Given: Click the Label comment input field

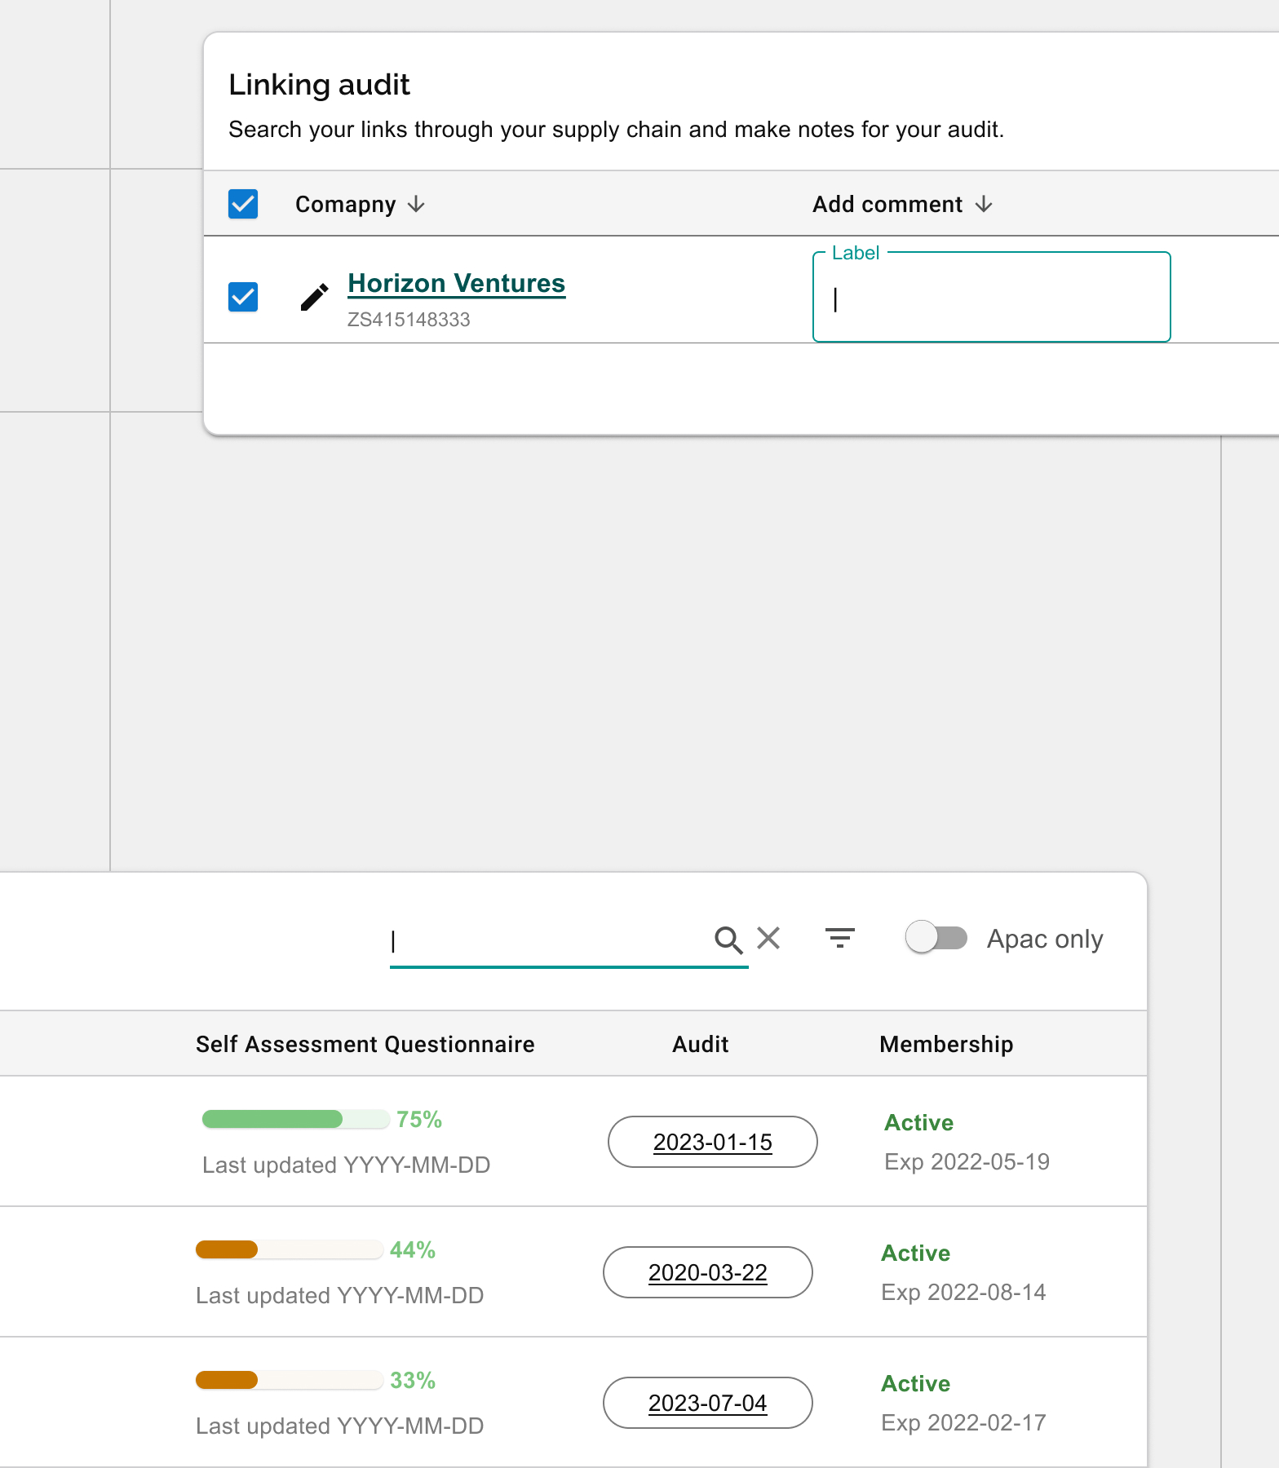Looking at the screenshot, I should 991,299.
